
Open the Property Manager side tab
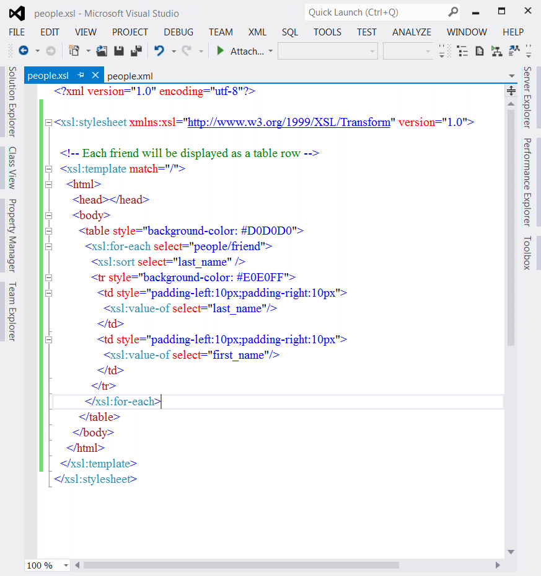point(12,235)
